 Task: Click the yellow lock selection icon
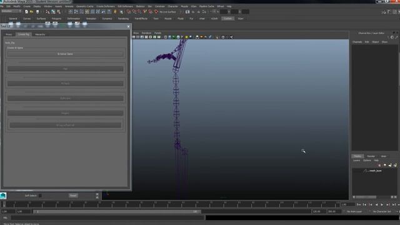pyautogui.click(x=115, y=12)
